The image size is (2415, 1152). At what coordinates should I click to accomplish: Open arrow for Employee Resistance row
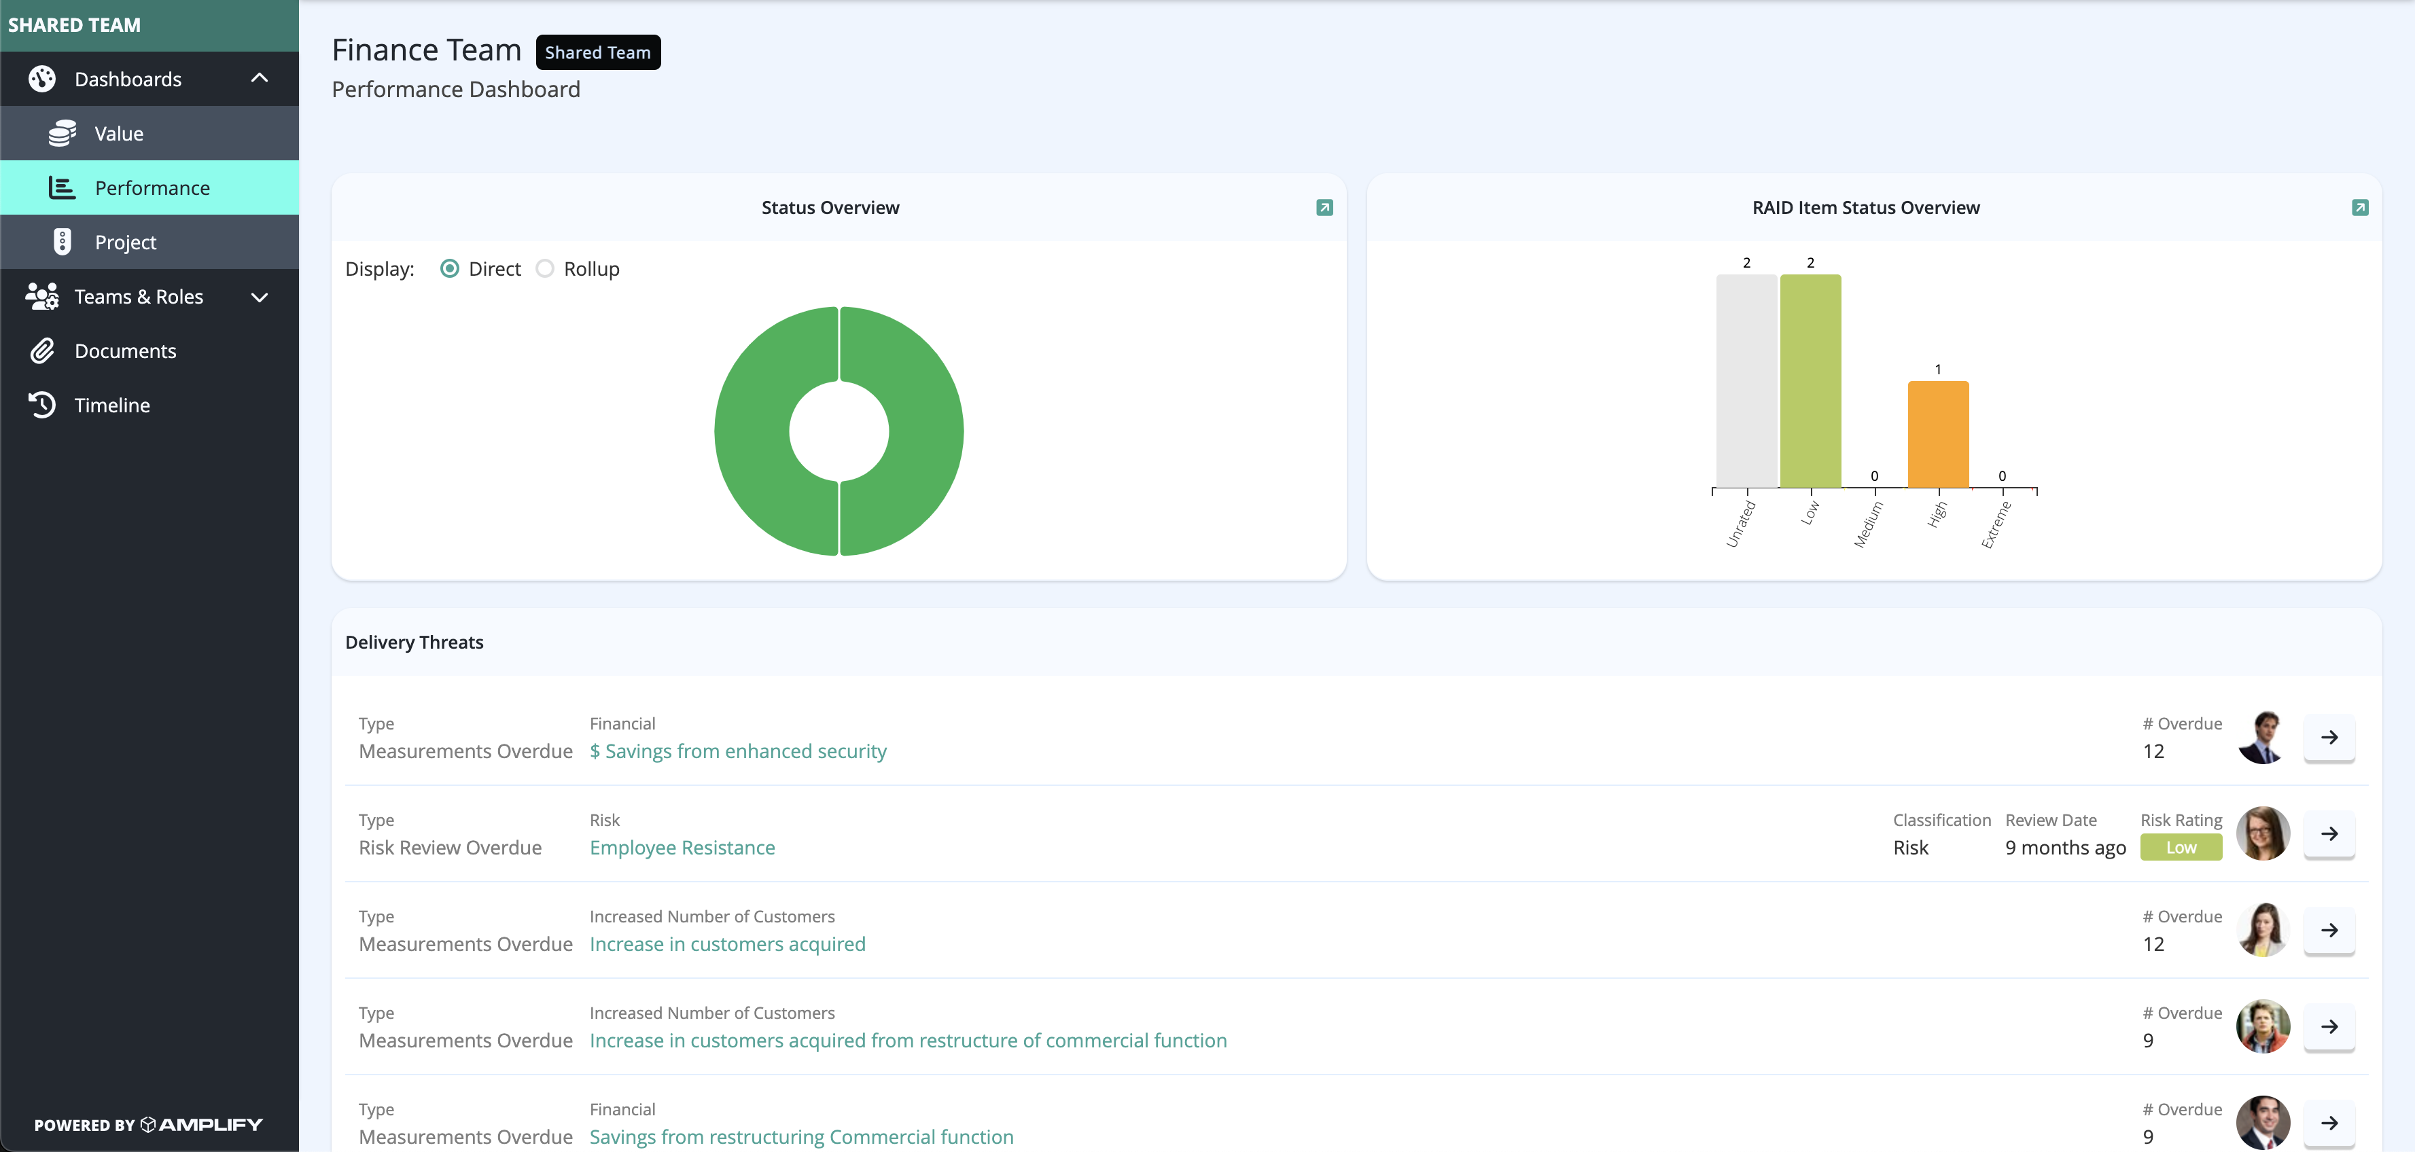point(2329,834)
